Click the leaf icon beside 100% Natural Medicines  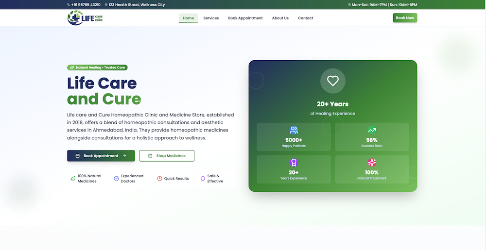73,179
